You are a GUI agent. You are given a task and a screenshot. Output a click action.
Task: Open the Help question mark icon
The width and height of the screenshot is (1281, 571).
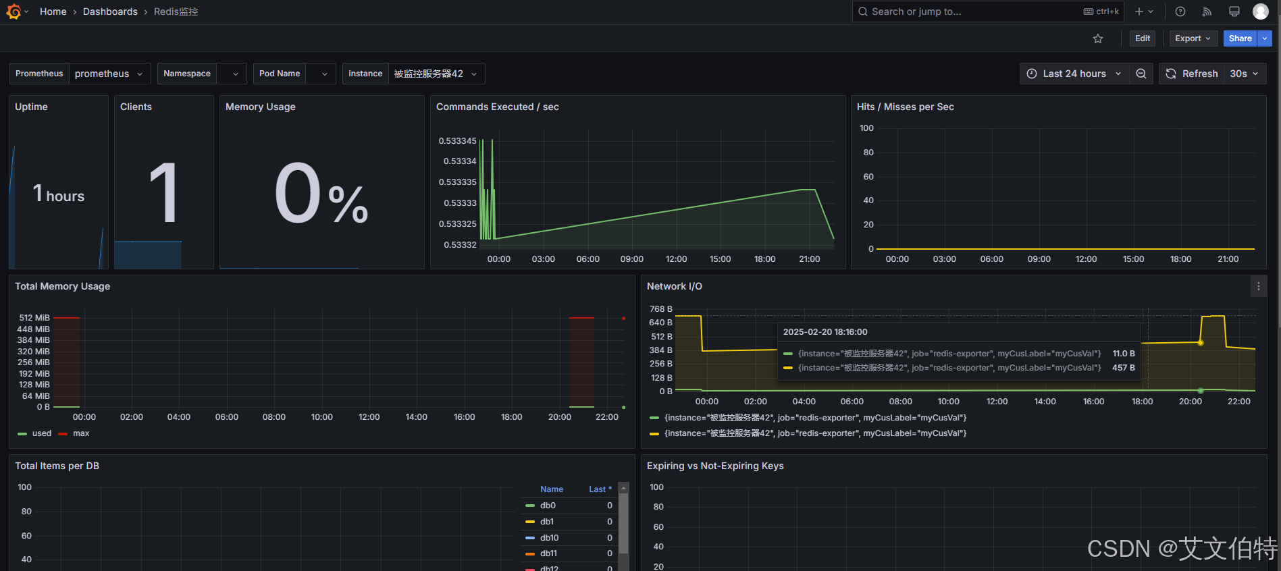coord(1180,11)
